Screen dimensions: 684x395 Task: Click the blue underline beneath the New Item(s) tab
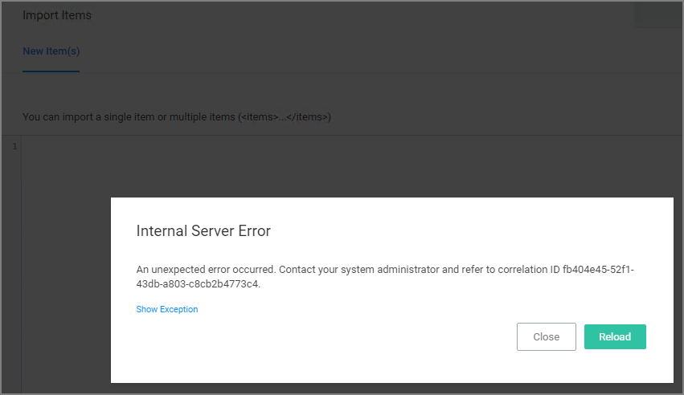(51, 71)
